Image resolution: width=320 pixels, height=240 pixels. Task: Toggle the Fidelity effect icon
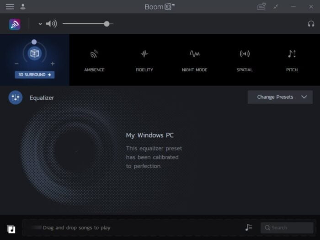click(x=144, y=54)
